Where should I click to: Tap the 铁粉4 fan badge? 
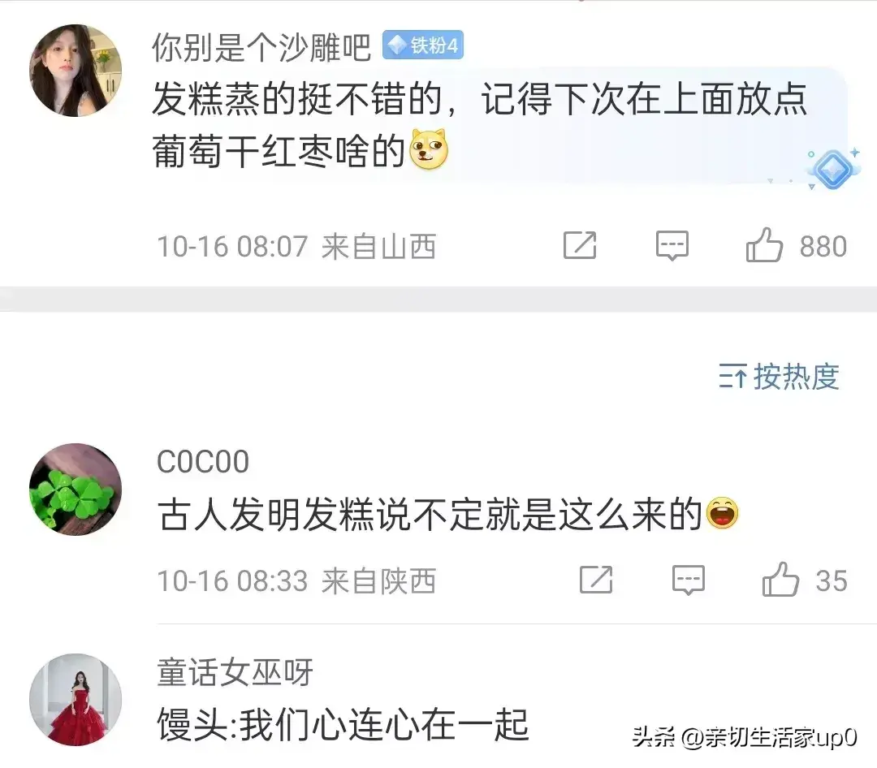pyautogui.click(x=423, y=45)
